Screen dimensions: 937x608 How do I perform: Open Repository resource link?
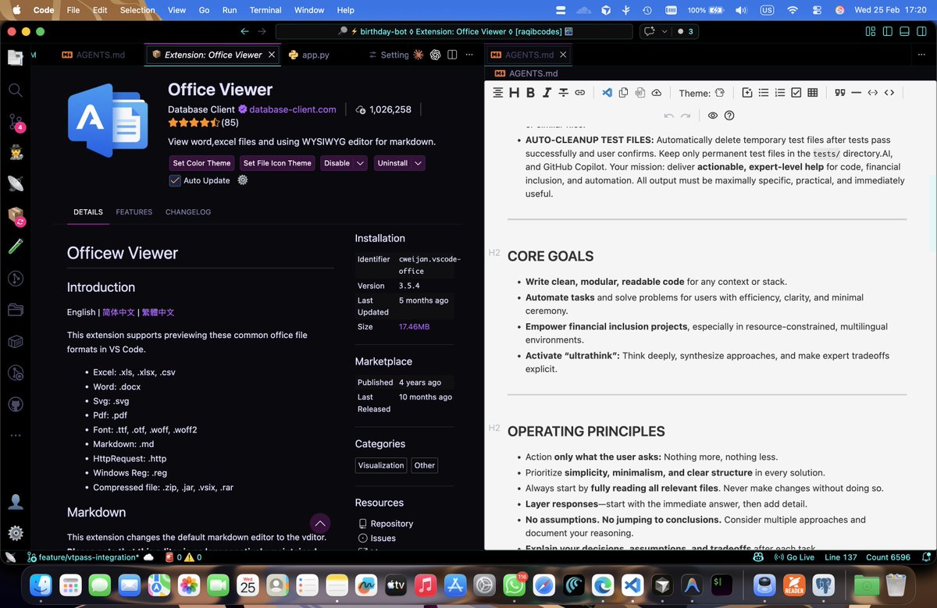coord(386,524)
